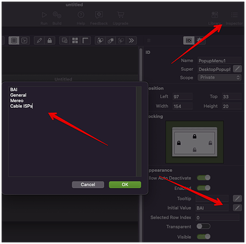Screen dimensions: 246x244
Task: Click the Left field showing 97
Action: coord(182,96)
